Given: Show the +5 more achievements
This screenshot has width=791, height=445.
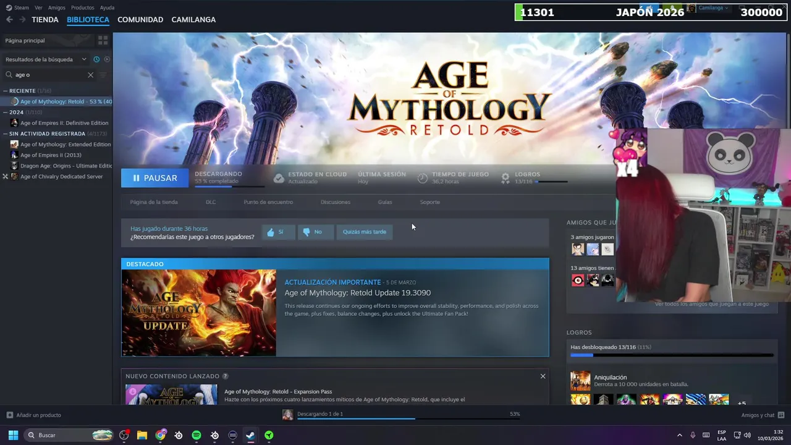Looking at the screenshot, I should pos(742,402).
